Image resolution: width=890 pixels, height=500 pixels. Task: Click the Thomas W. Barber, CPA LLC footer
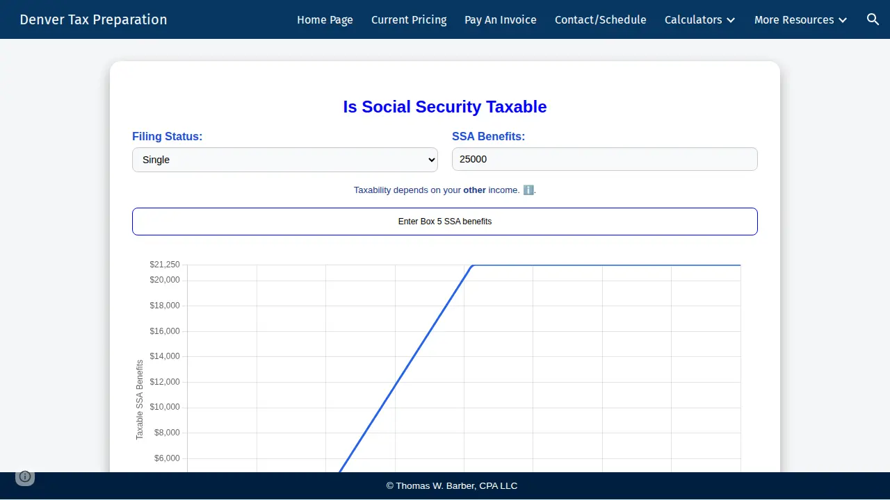point(452,486)
